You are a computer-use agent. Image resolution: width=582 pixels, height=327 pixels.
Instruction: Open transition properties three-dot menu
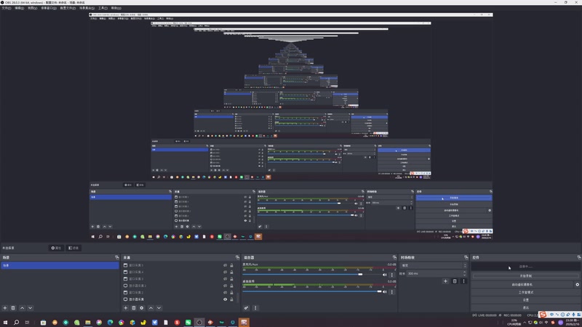[x=463, y=281]
